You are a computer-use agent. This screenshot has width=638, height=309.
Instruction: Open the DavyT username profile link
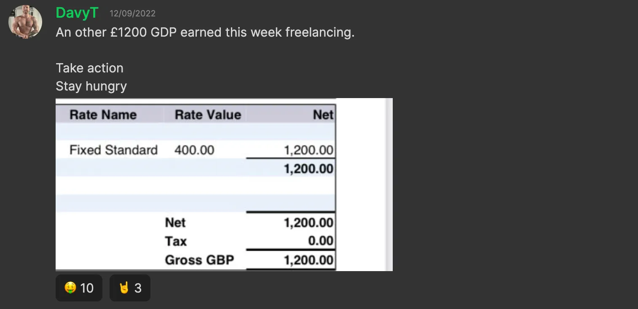(77, 13)
